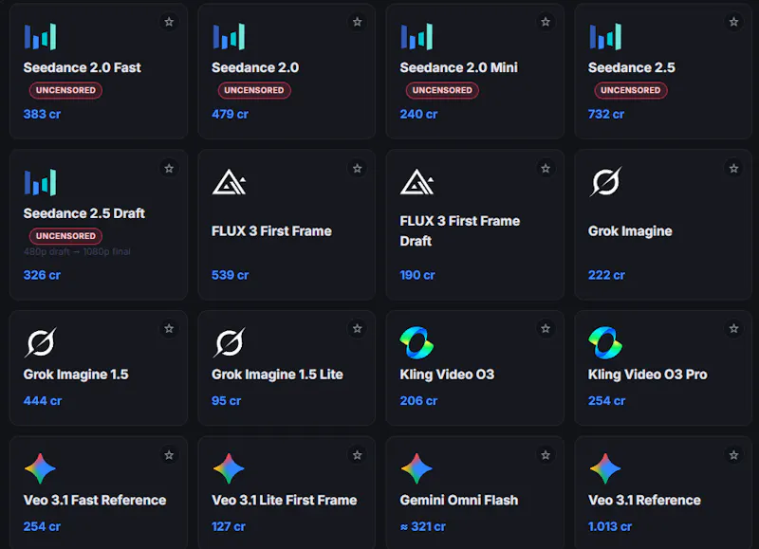Viewport: 759px width, 549px height.
Task: Click the triangle logo on FLUX 3 First Frame Draft
Action: click(x=417, y=182)
